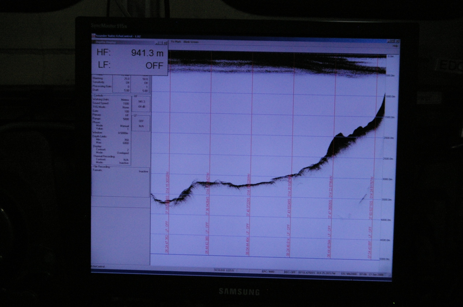Click the Fix Mark menu item
Viewport: 463px width, 307px height.
coord(175,42)
